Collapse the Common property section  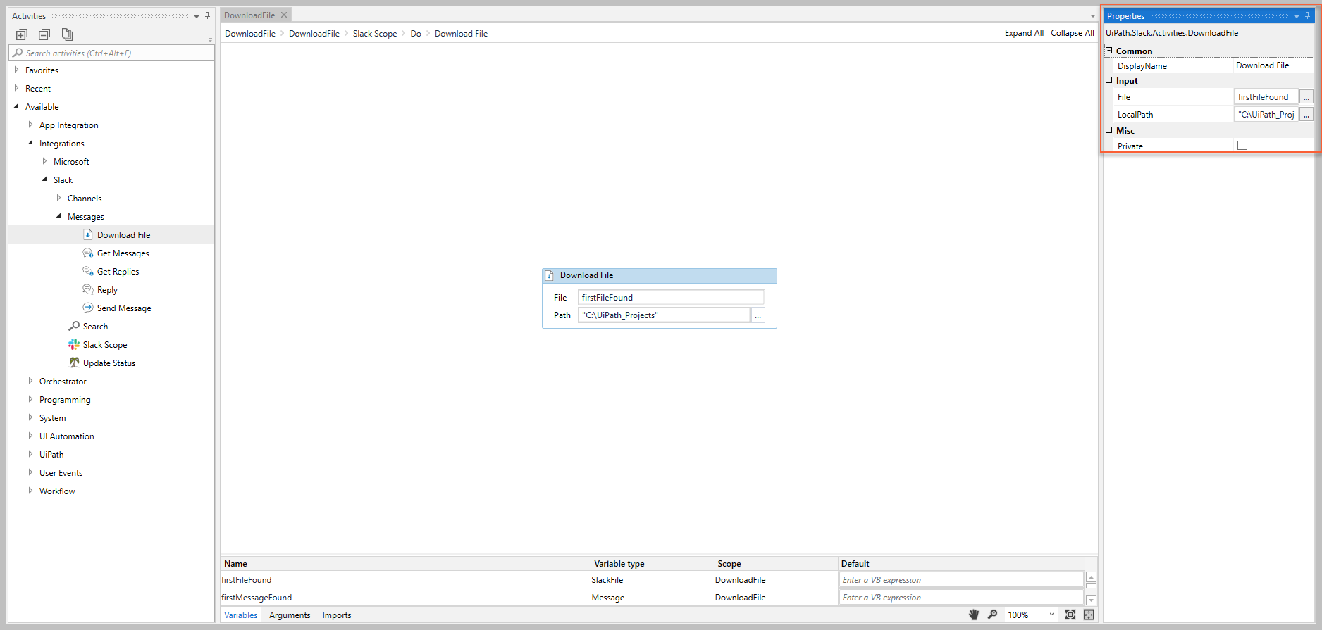[1109, 51]
